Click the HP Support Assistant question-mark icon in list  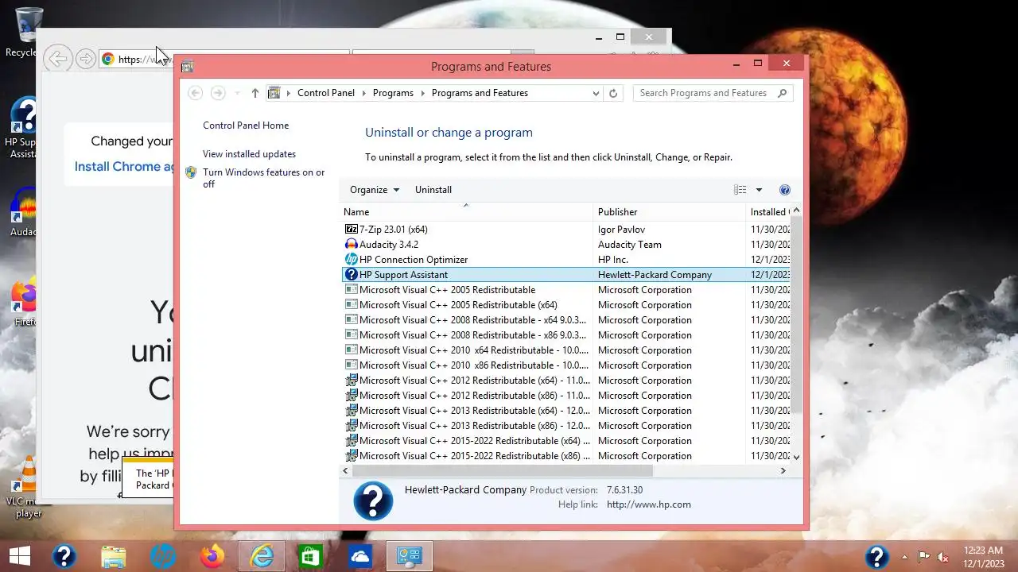point(352,275)
